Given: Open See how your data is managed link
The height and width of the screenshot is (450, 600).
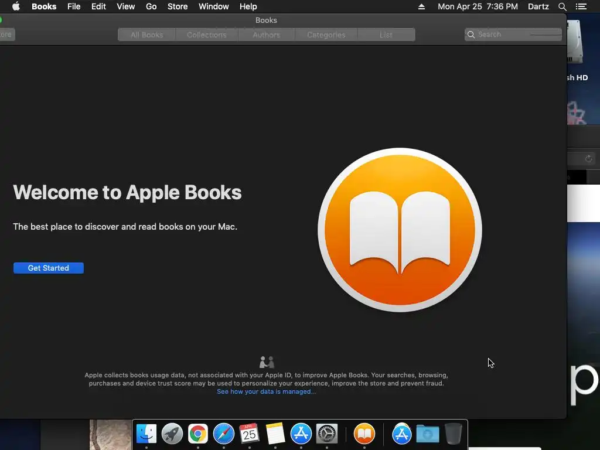Looking at the screenshot, I should 267,391.
